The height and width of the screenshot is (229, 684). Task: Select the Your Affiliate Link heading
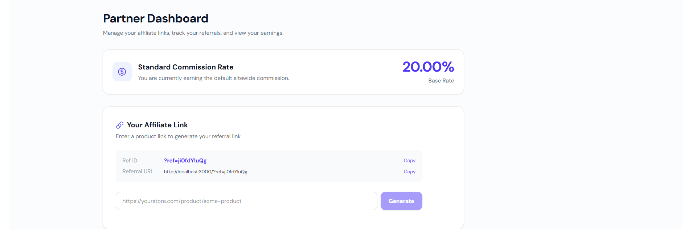[157, 125]
